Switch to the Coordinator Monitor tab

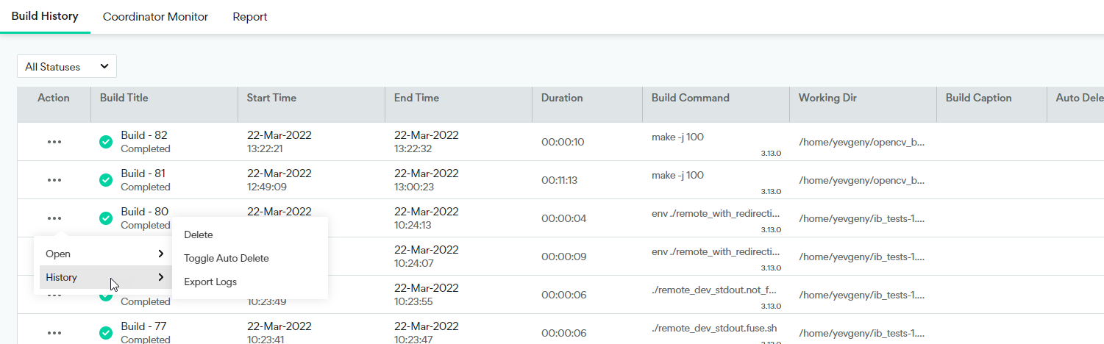[x=155, y=16]
